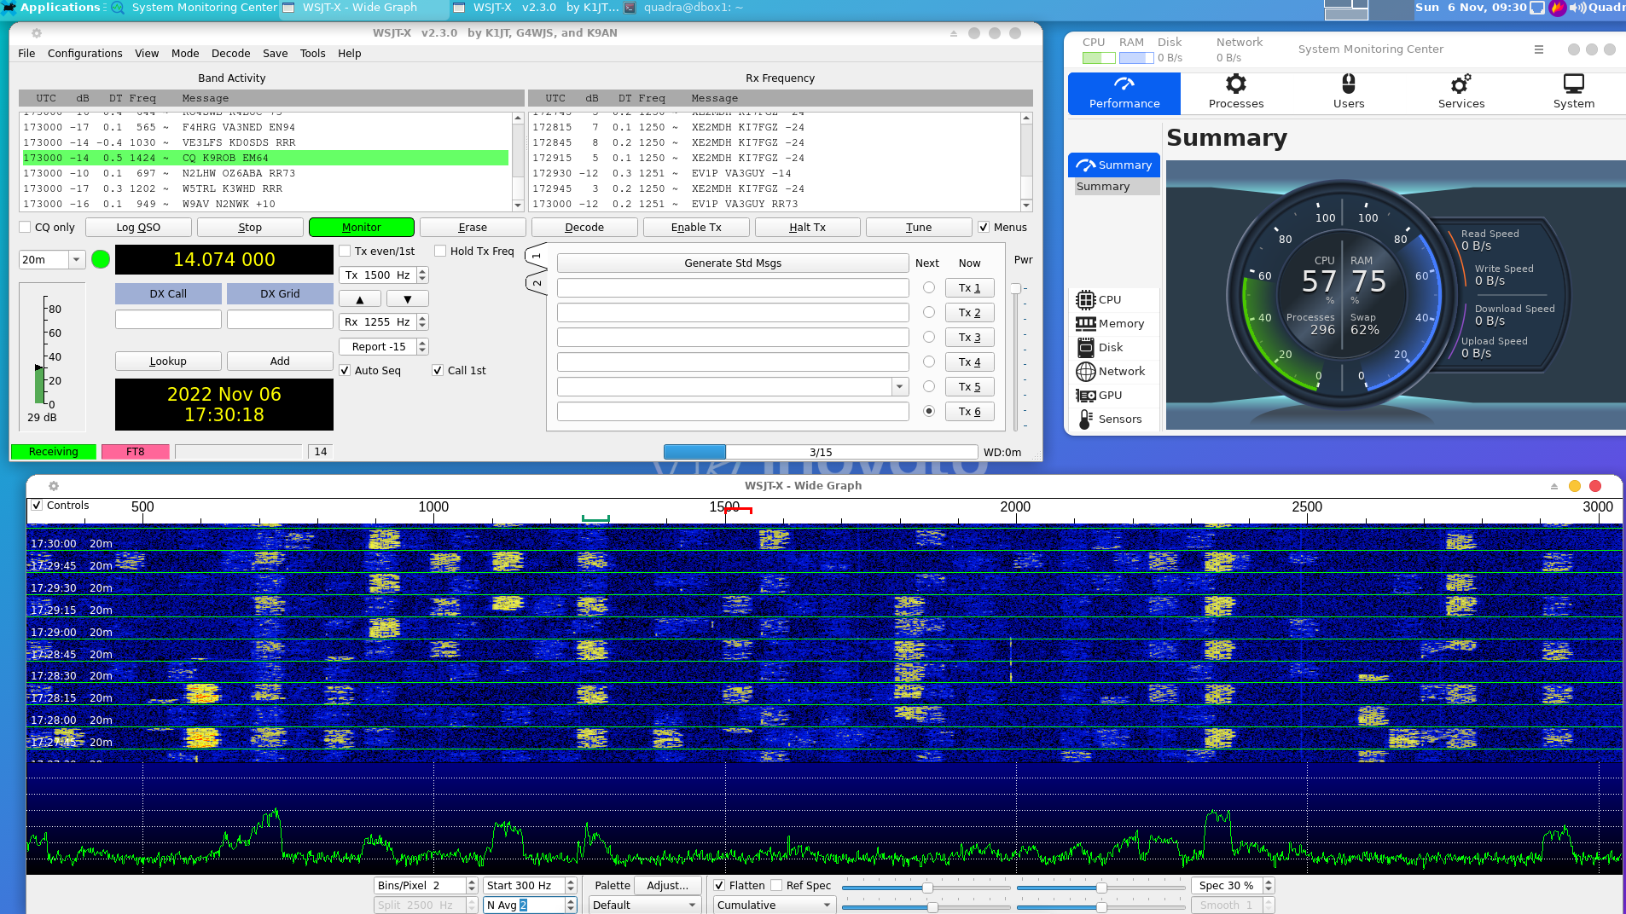Screen dimensions: 1626x914
Task: Switch to terminal quadra@dbox1 in taskbar
Action: (683, 8)
